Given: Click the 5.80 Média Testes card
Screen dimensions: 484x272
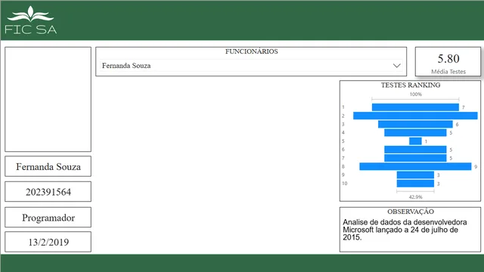Looking at the screenshot, I should click(448, 61).
